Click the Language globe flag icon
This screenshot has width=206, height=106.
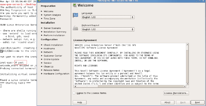pos(76,15)
